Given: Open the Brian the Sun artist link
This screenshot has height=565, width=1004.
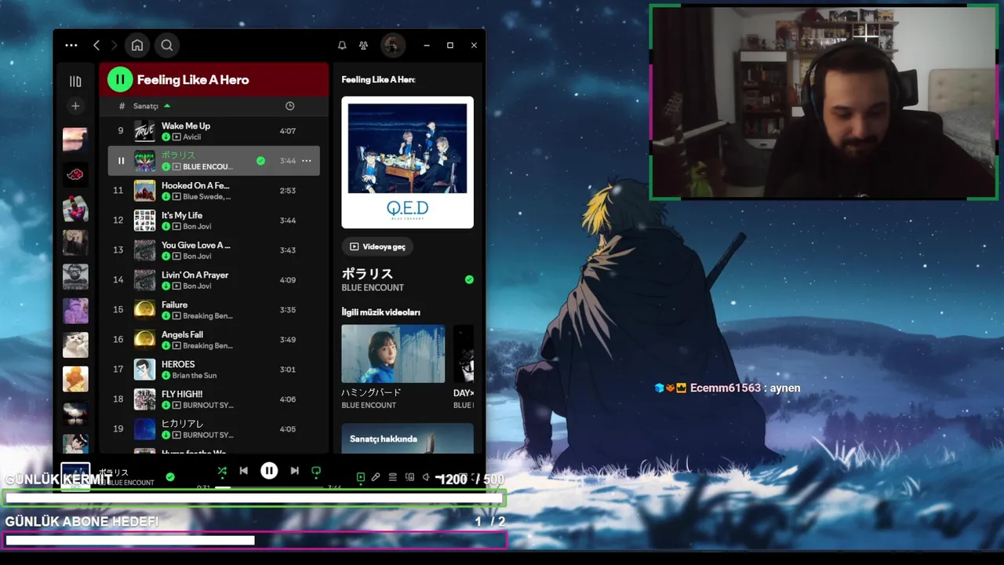Looking at the screenshot, I should [195, 376].
